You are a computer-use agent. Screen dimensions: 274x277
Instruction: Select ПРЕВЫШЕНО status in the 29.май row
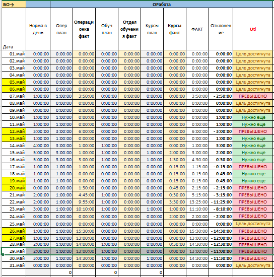pos(253,251)
